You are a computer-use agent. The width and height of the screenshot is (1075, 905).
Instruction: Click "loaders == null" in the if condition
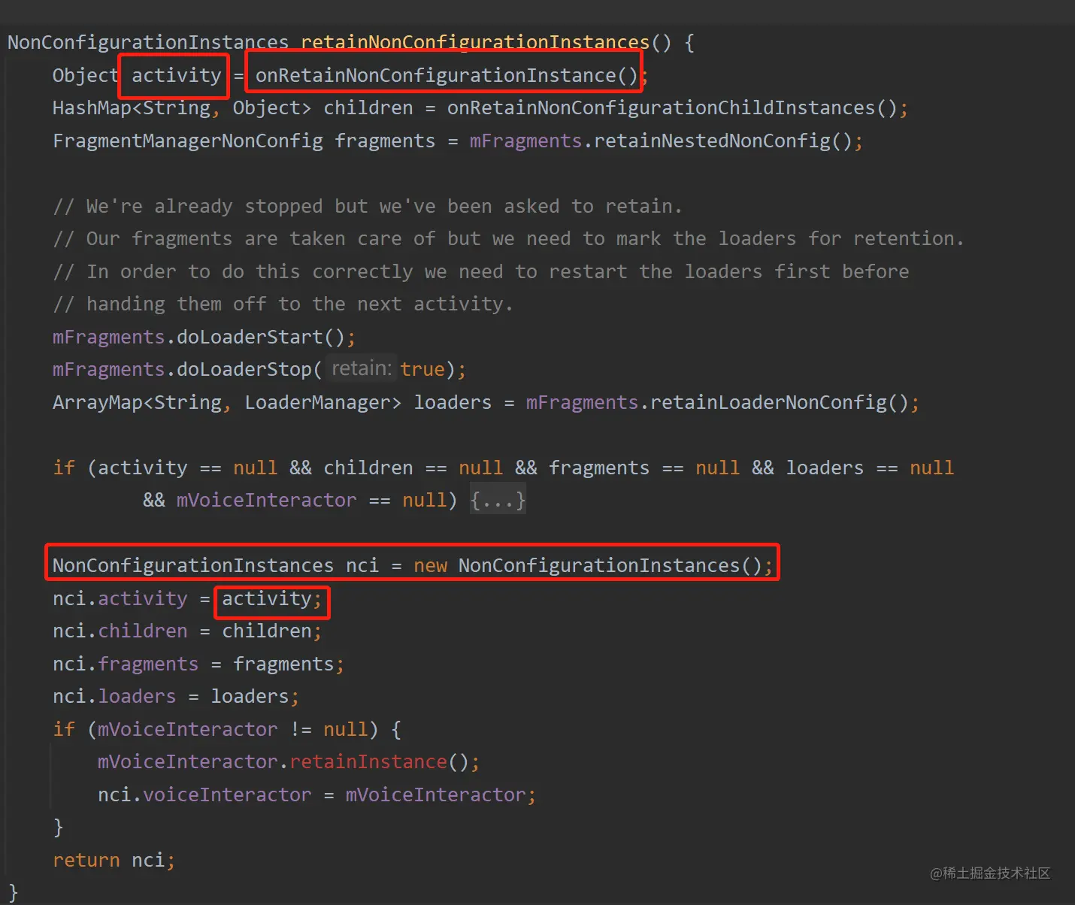pyautogui.click(x=870, y=468)
